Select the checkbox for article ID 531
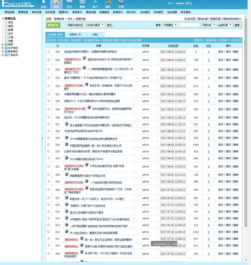Image resolution: width=251 pixels, height=265 pixels. 49,94
